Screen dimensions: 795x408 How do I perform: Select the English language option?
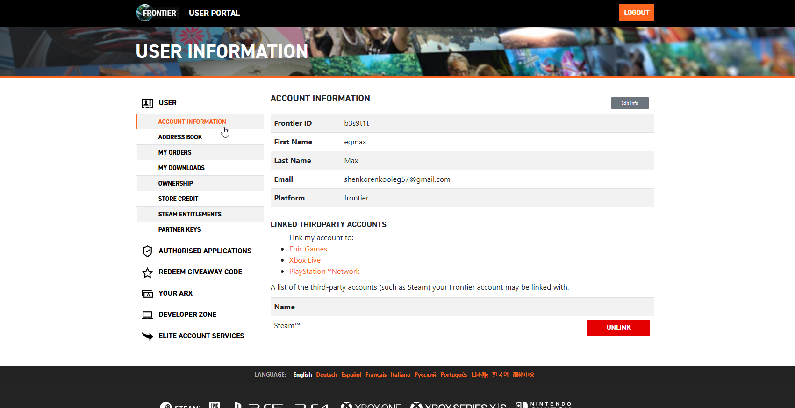tap(302, 375)
